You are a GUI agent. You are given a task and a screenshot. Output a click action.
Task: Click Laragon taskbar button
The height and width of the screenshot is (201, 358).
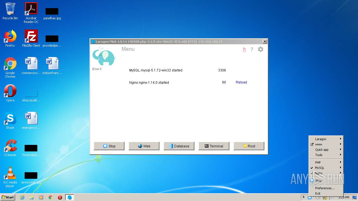point(69,197)
